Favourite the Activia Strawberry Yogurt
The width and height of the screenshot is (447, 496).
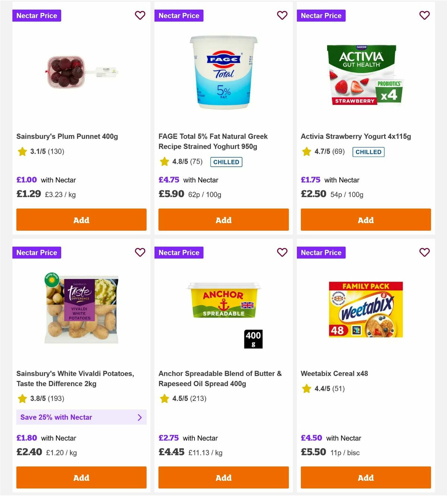pyautogui.click(x=424, y=15)
